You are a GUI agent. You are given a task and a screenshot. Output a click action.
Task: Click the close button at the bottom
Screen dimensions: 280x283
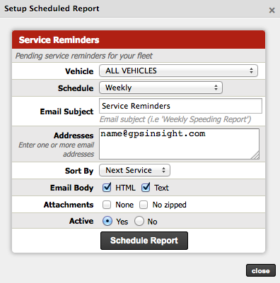click(x=261, y=270)
